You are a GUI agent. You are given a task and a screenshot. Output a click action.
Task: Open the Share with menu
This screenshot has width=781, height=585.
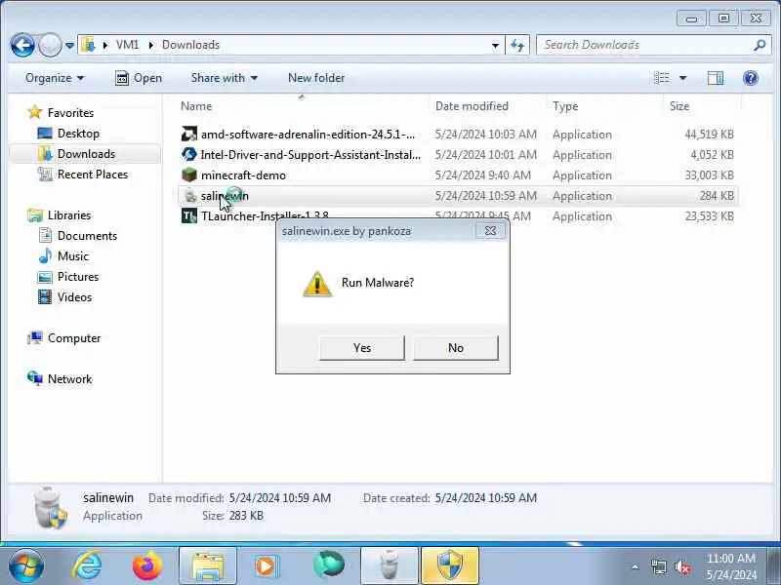pos(225,78)
